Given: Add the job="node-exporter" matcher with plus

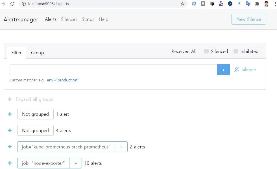Looking at the screenshot, I should click(x=75, y=163).
